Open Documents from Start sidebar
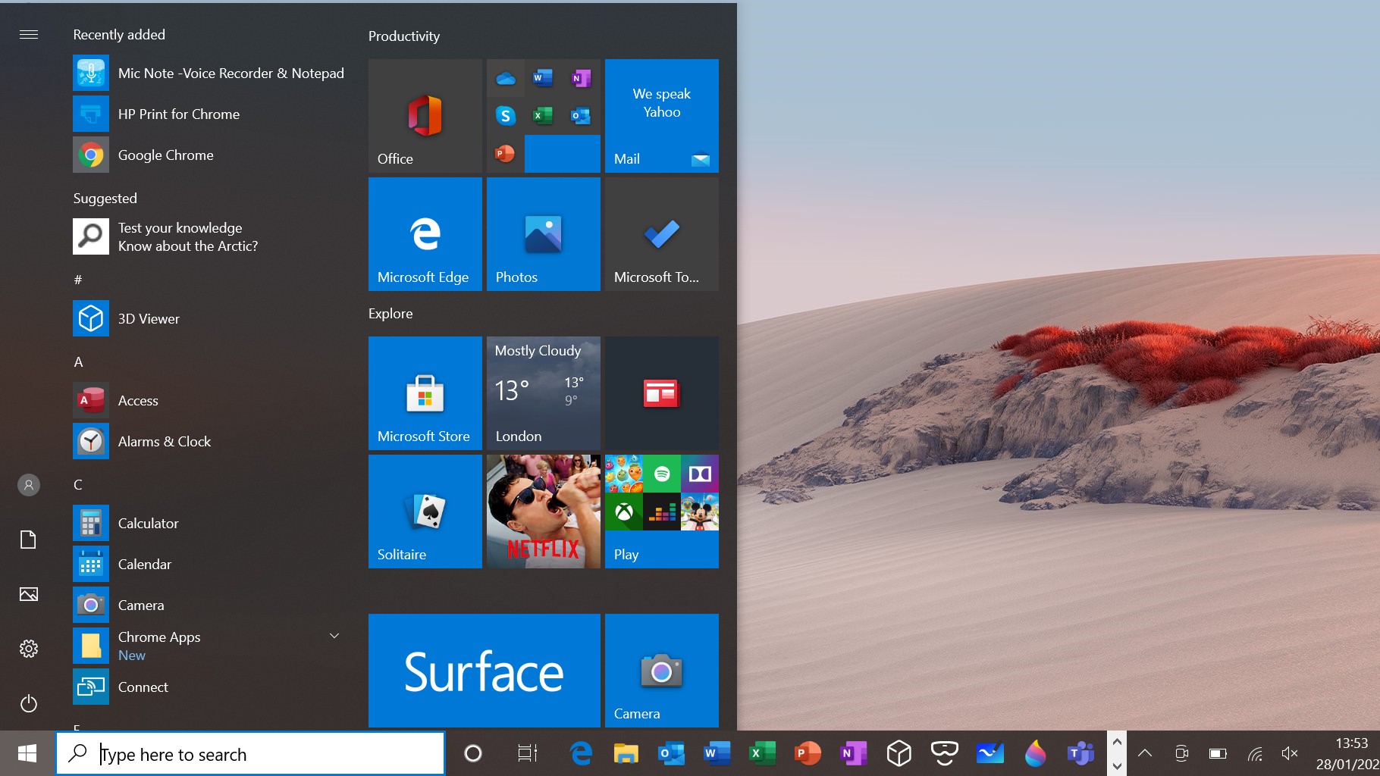Screen dimensions: 1380x776 (29, 540)
